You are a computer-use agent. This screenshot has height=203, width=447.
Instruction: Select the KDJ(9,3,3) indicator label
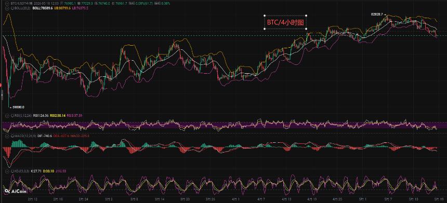22,171
